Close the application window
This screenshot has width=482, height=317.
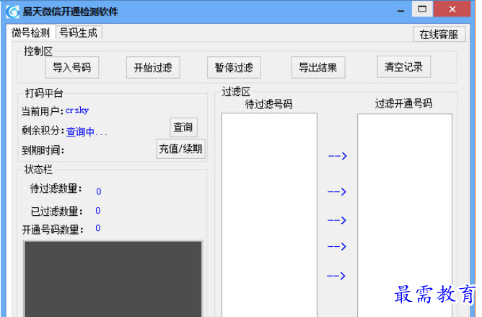tap(452, 9)
